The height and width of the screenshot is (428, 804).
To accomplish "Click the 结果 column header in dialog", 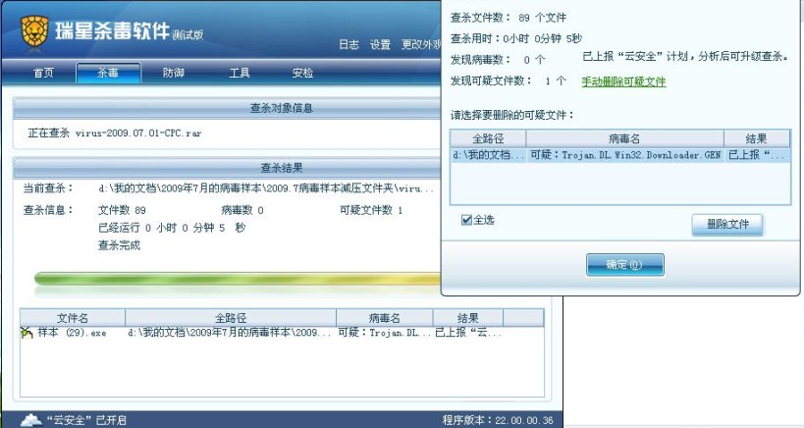I will 757,139.
